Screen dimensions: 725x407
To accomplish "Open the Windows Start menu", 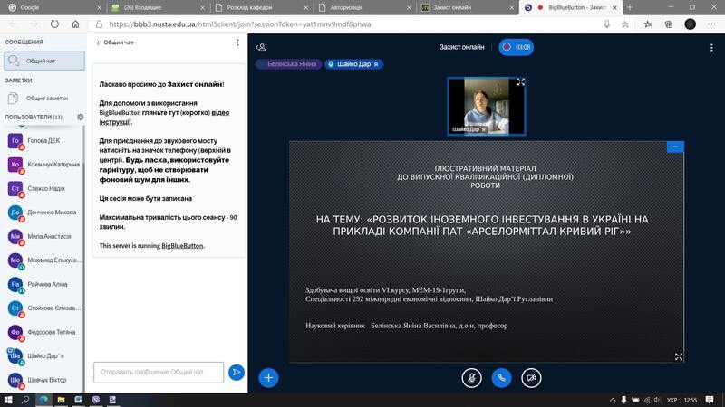I will point(8,400).
